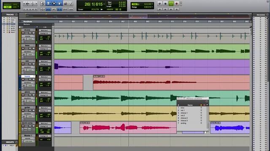The image size is (270, 151).
Task: Hide sax track via its list dot
Action: point(4,22)
